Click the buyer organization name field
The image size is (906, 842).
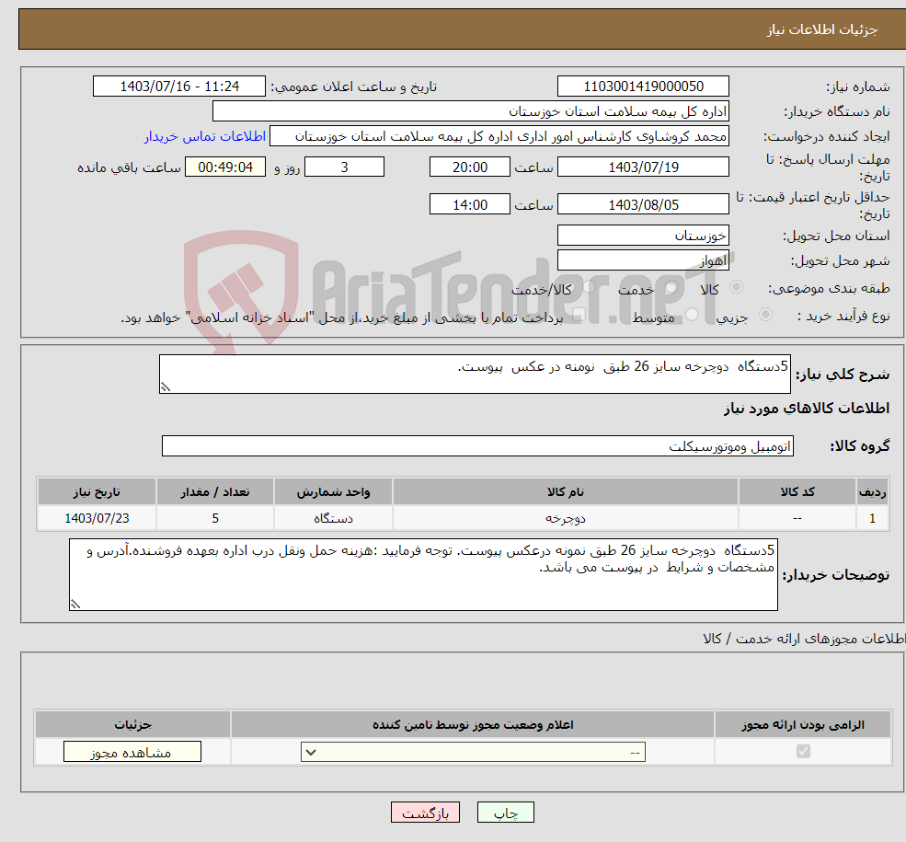pyautogui.click(x=470, y=111)
